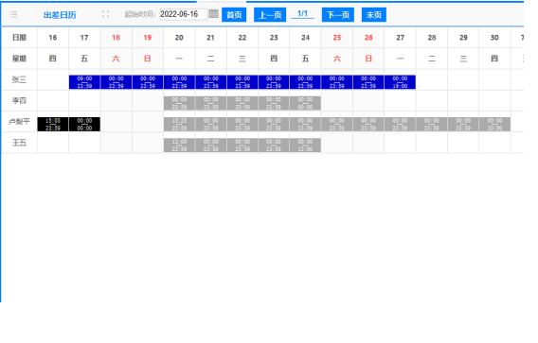Click 李四's gray block on the 20th
Image resolution: width=538 pixels, height=343 pixels.
179,103
